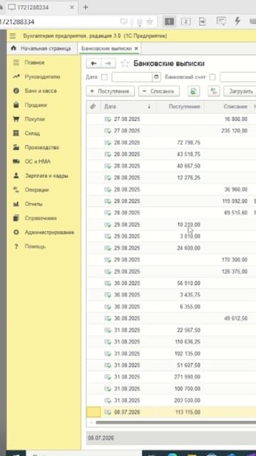Select the row with списание 235 120,00
This screenshot has width=256, height=456.
click(171, 131)
